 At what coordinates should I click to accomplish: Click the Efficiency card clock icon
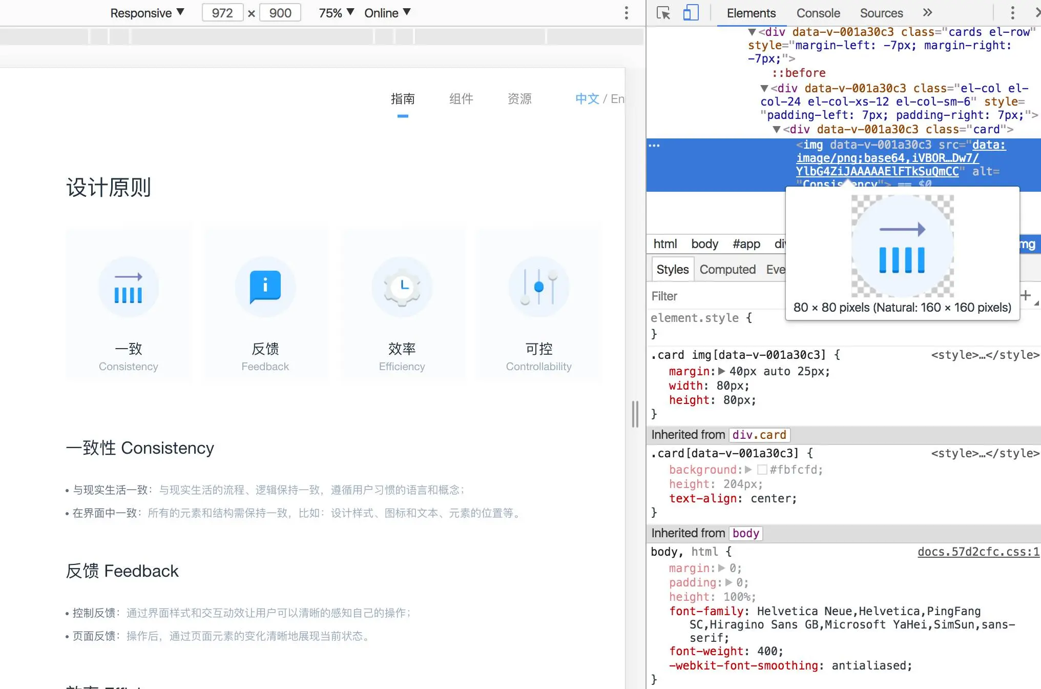point(402,287)
